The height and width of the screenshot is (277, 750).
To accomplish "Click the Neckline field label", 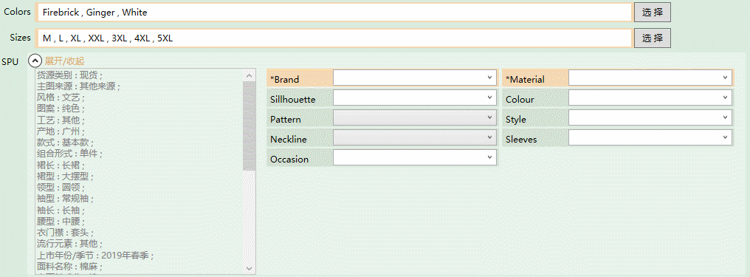I will coord(289,140).
